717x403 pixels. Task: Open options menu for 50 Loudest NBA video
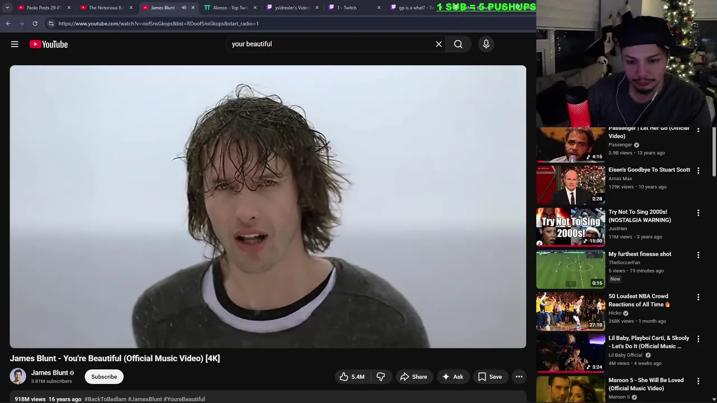pos(698,297)
